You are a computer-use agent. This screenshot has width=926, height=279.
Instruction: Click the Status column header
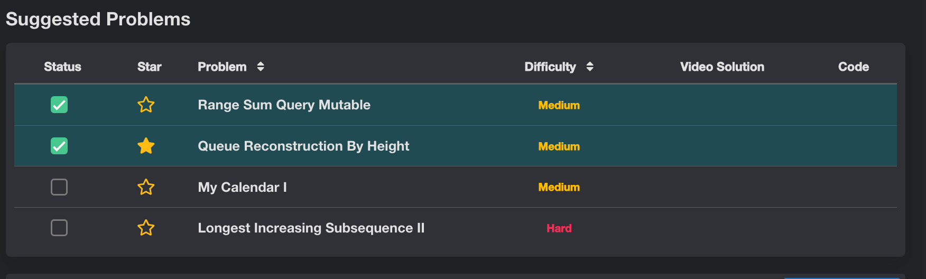pyautogui.click(x=62, y=67)
